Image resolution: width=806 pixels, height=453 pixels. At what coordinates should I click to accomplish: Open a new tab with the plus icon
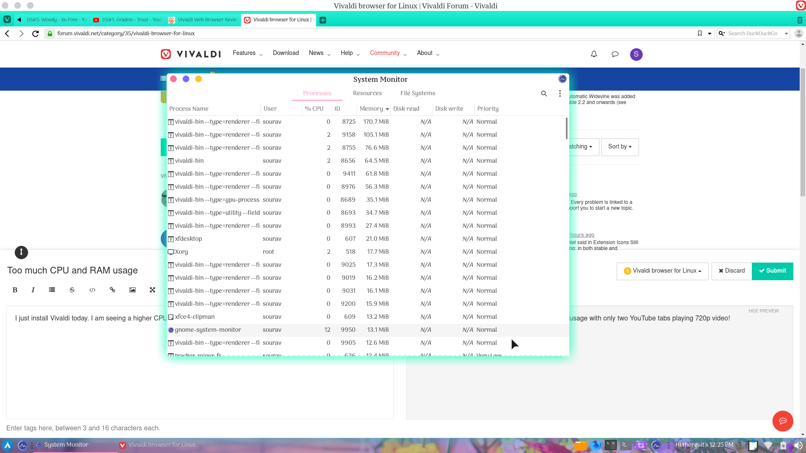[323, 20]
